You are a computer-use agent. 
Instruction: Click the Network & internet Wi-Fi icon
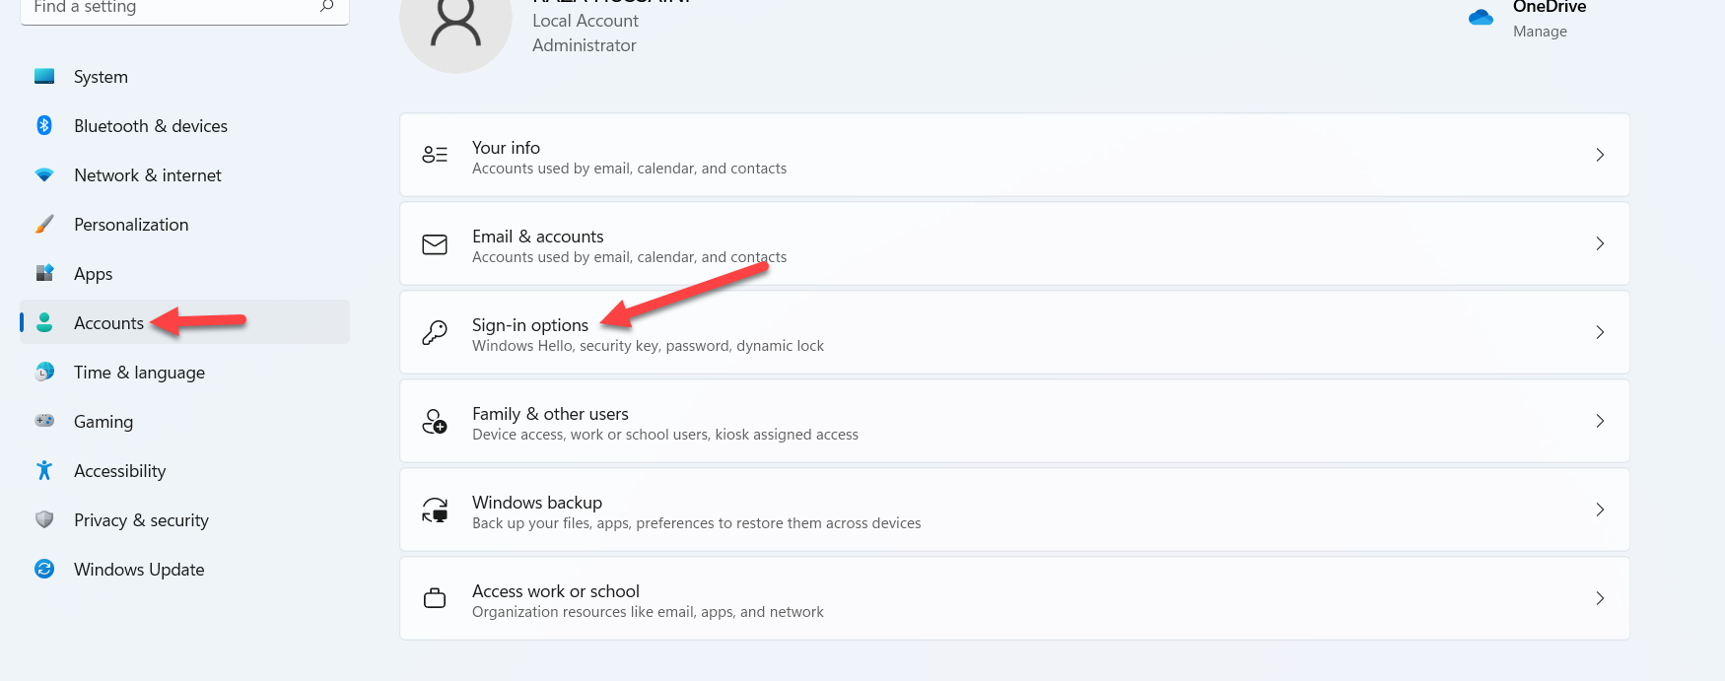click(x=44, y=174)
